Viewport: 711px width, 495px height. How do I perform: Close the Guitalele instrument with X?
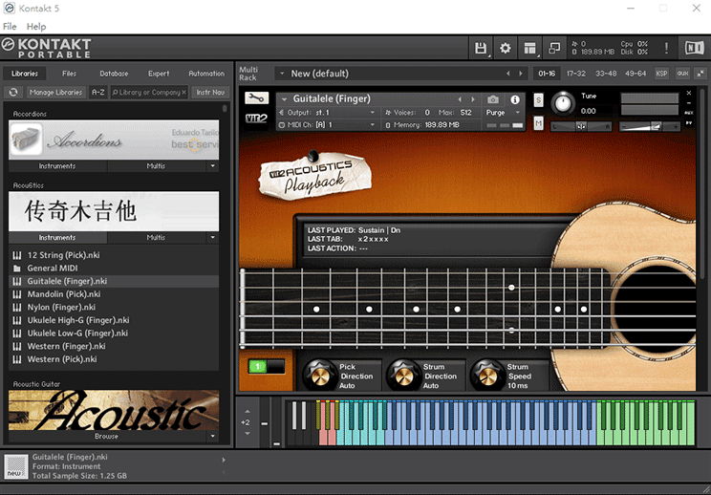pyautogui.click(x=689, y=93)
